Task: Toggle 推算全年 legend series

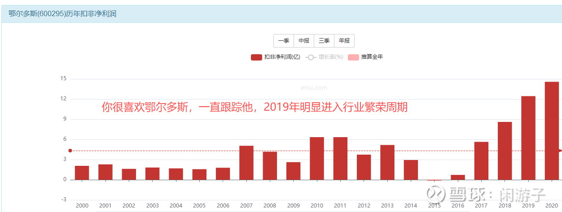Action: tap(365, 57)
